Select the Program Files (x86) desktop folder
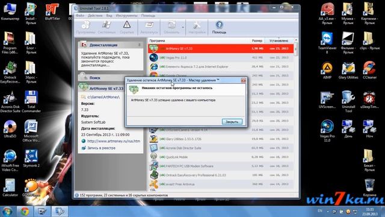This screenshot has width=385, height=217. [x=10, y=43]
